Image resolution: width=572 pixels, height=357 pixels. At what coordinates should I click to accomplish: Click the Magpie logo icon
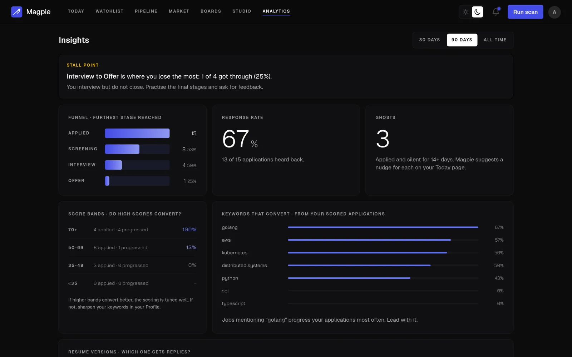17,12
